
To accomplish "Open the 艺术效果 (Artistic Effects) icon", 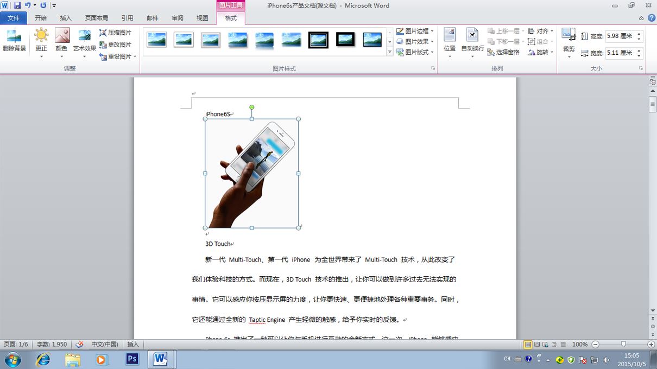I will (84, 35).
